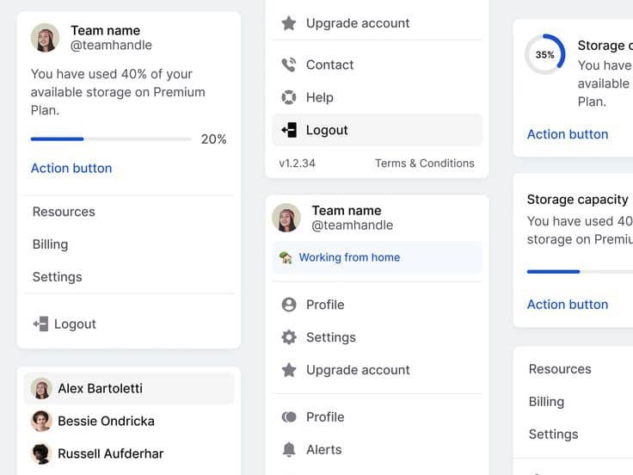This screenshot has height=475, width=633.
Task: Open Settings in right card menu
Action: pyautogui.click(x=576, y=435)
